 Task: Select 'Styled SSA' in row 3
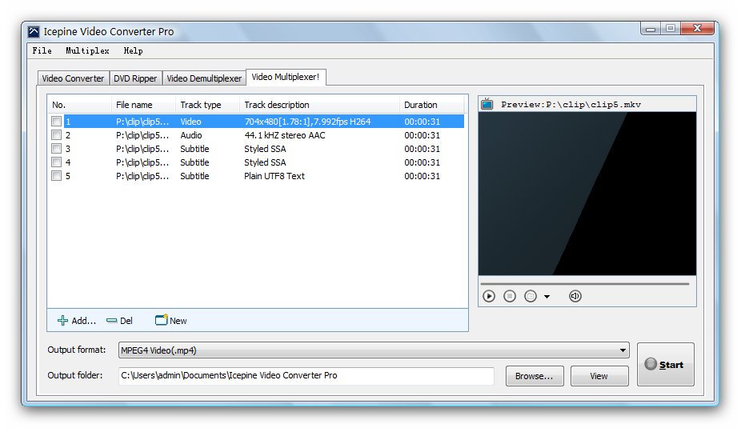(265, 149)
